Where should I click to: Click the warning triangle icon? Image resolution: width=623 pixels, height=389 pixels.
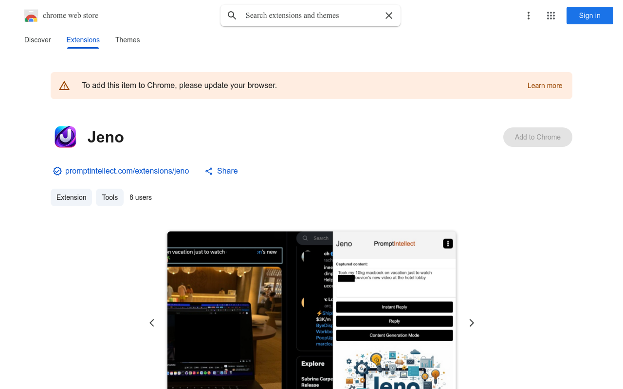(x=64, y=86)
